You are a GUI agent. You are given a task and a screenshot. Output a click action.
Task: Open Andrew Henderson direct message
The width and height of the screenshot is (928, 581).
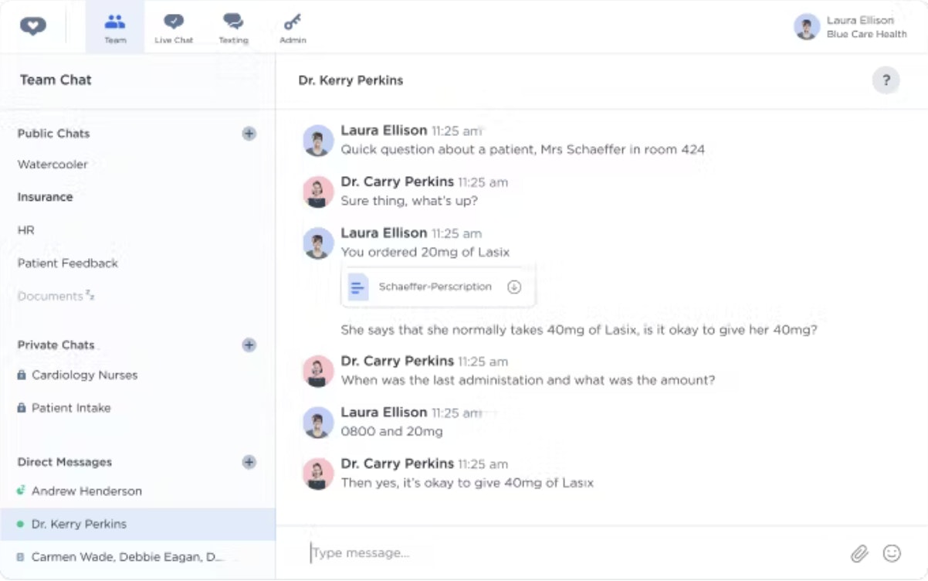click(x=86, y=491)
